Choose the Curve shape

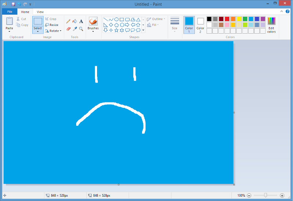click(x=111, y=19)
